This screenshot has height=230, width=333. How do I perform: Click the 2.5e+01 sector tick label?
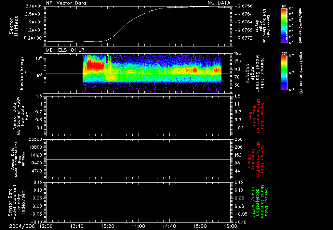[34, 14]
